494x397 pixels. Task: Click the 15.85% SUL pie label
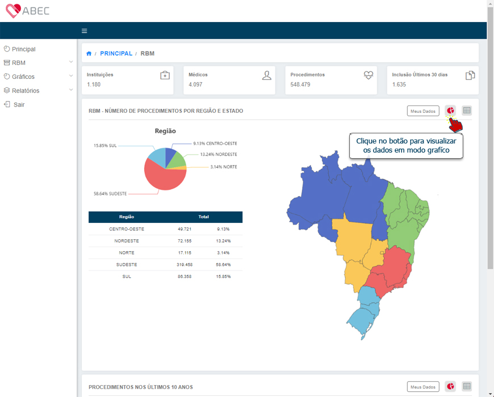[x=105, y=146]
